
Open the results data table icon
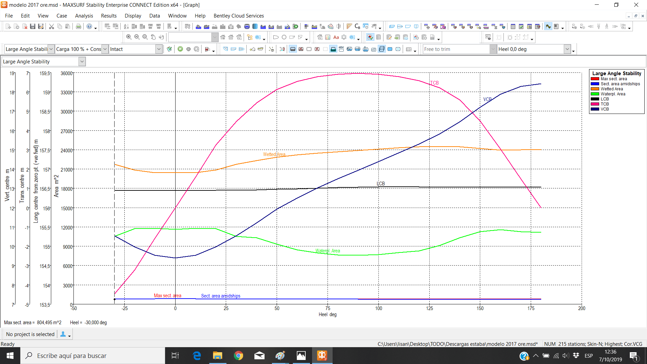pyautogui.click(x=513, y=26)
